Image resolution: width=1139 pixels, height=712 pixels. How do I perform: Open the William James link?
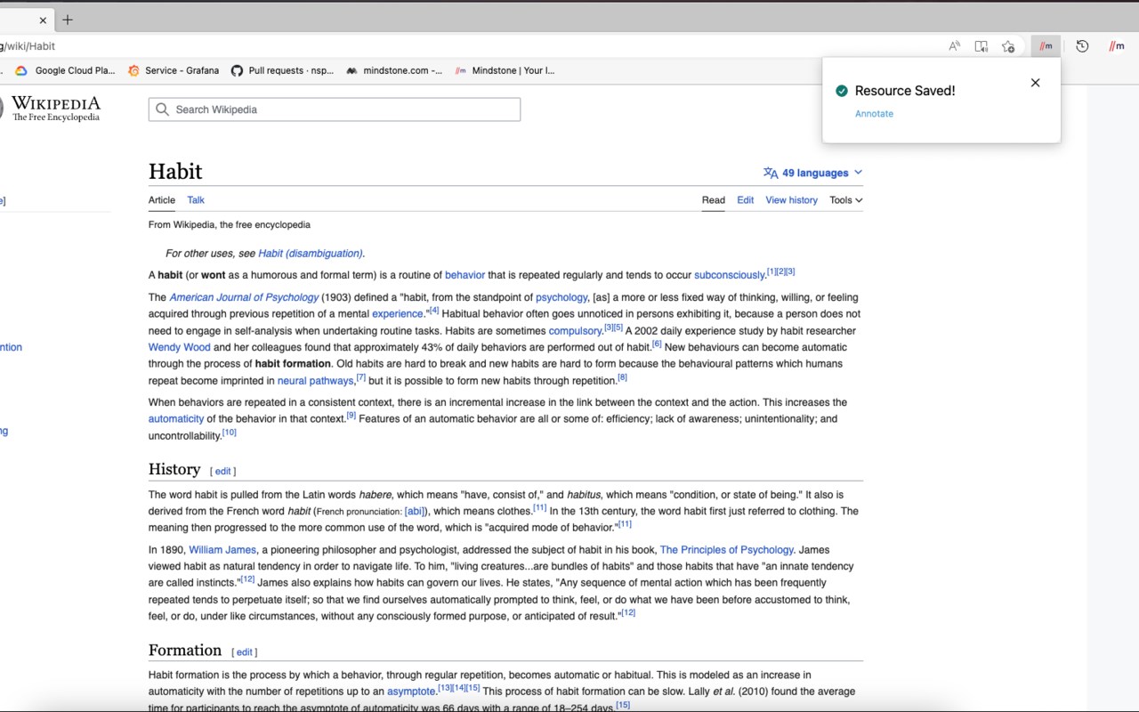click(222, 550)
